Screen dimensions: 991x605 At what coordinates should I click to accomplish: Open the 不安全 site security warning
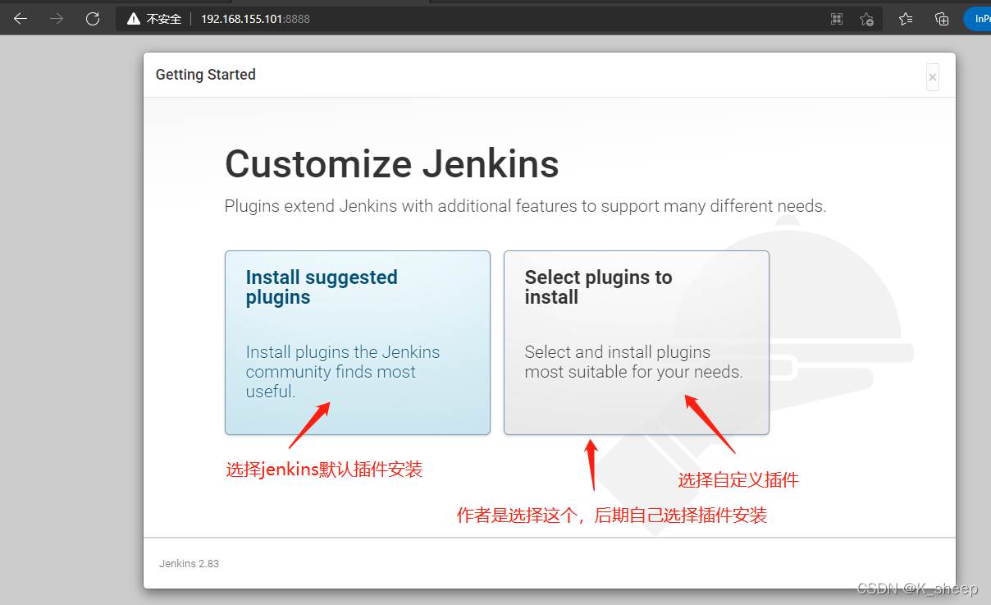click(x=154, y=19)
